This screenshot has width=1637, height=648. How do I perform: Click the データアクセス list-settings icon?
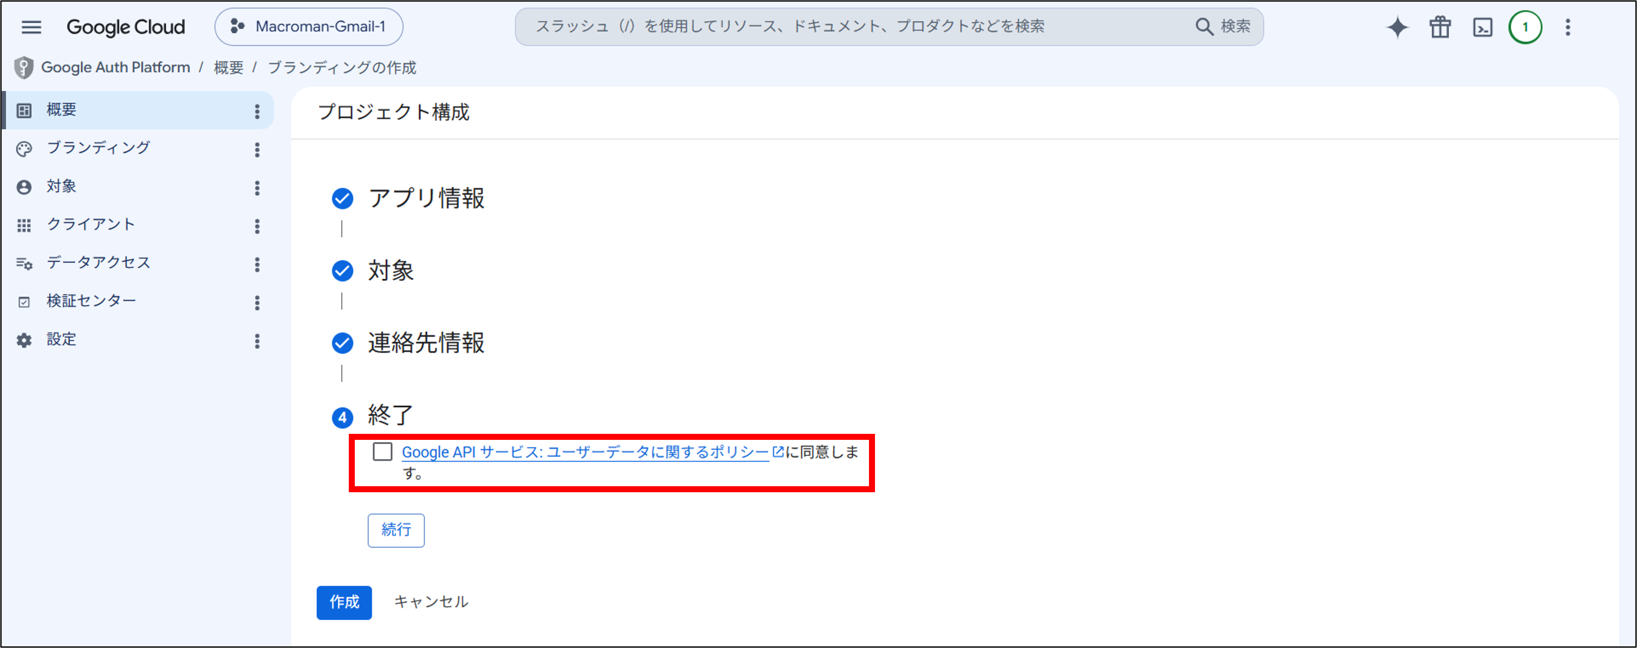[x=24, y=264]
